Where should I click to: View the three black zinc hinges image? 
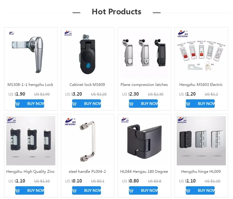pos(31,141)
